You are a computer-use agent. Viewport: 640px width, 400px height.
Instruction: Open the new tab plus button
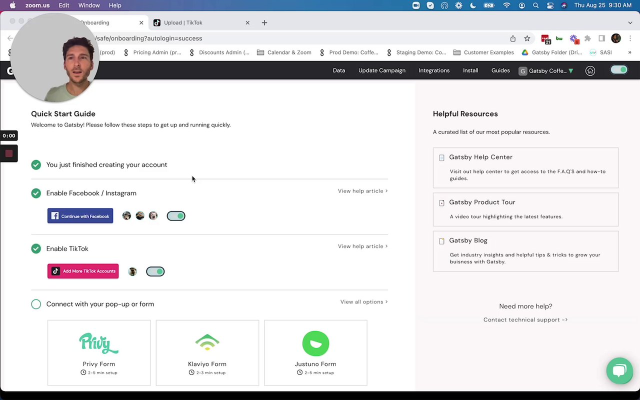(x=264, y=22)
